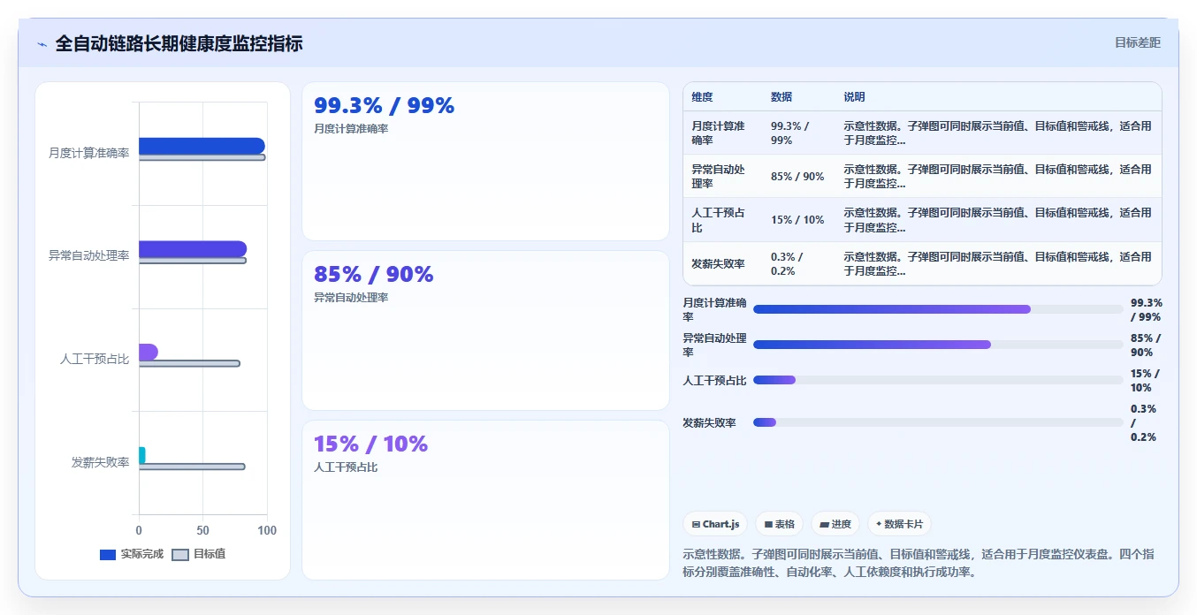Image resolution: width=1197 pixels, height=615 pixels.
Task: Select the 进度 tag chip
Action: 835,524
